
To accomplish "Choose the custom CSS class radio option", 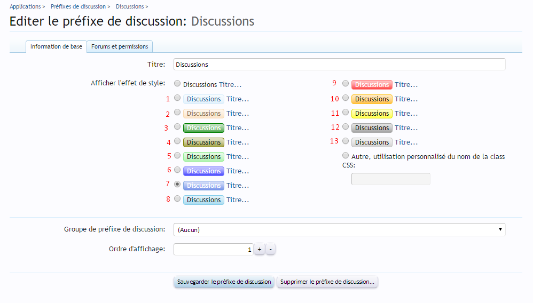I will click(346, 156).
